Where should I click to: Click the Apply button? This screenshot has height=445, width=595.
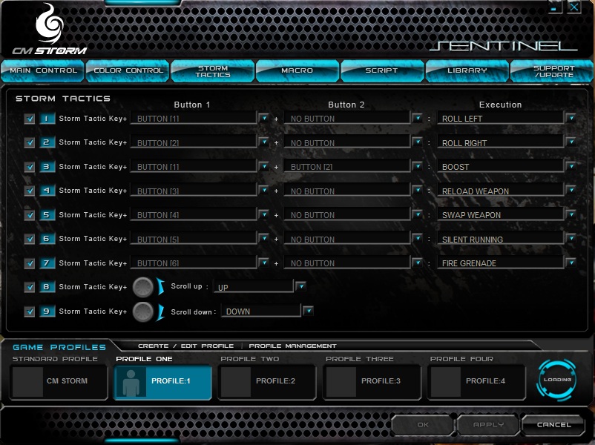[488, 425]
